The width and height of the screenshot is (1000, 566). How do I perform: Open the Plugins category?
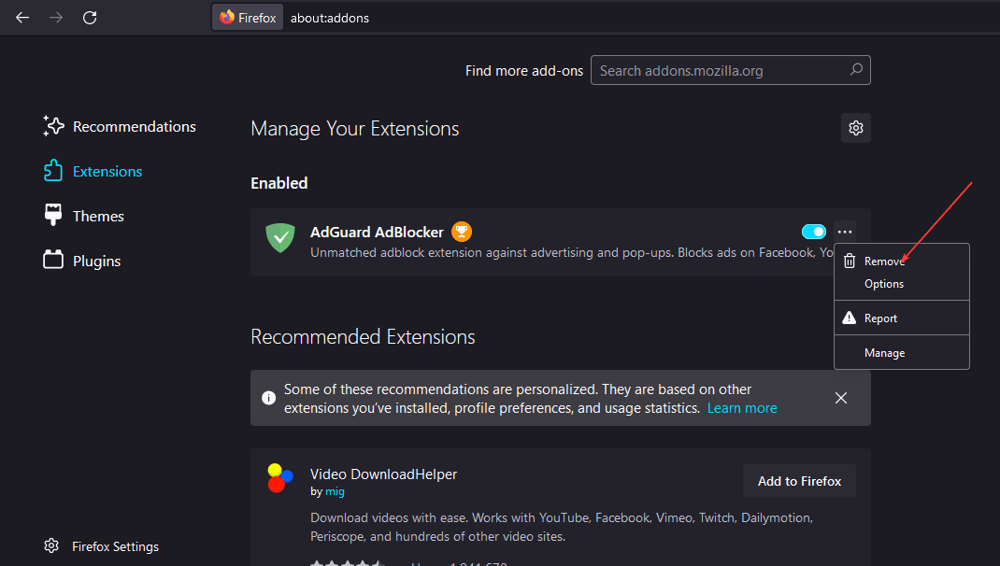(81, 260)
